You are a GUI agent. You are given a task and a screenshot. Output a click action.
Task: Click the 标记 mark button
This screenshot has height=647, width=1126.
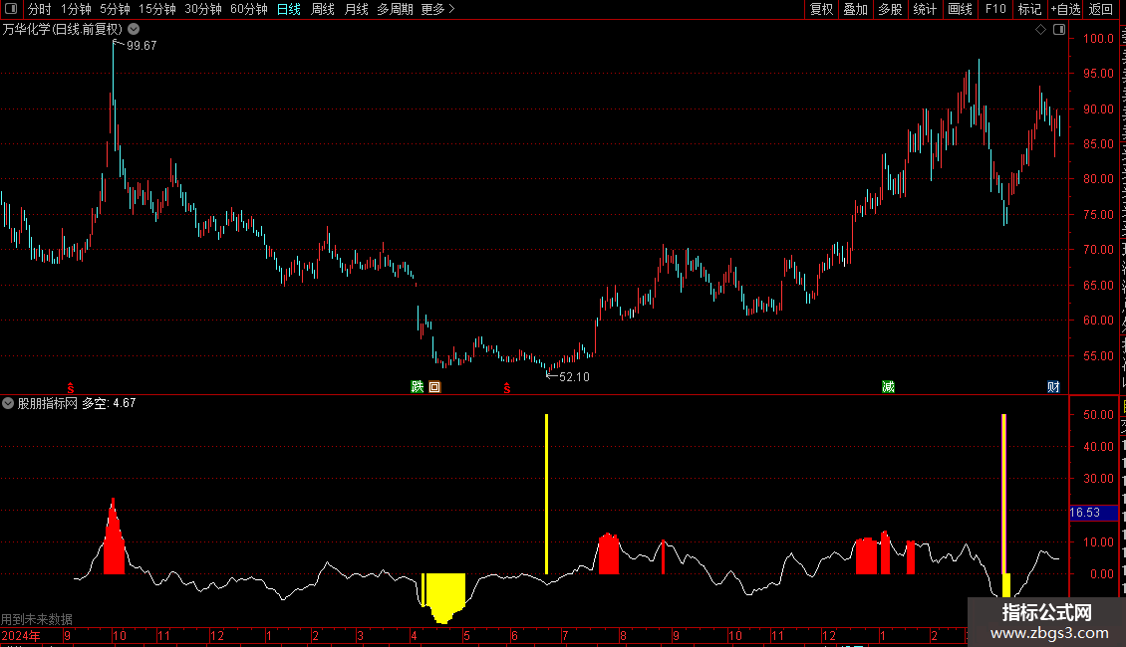[x=1029, y=9]
